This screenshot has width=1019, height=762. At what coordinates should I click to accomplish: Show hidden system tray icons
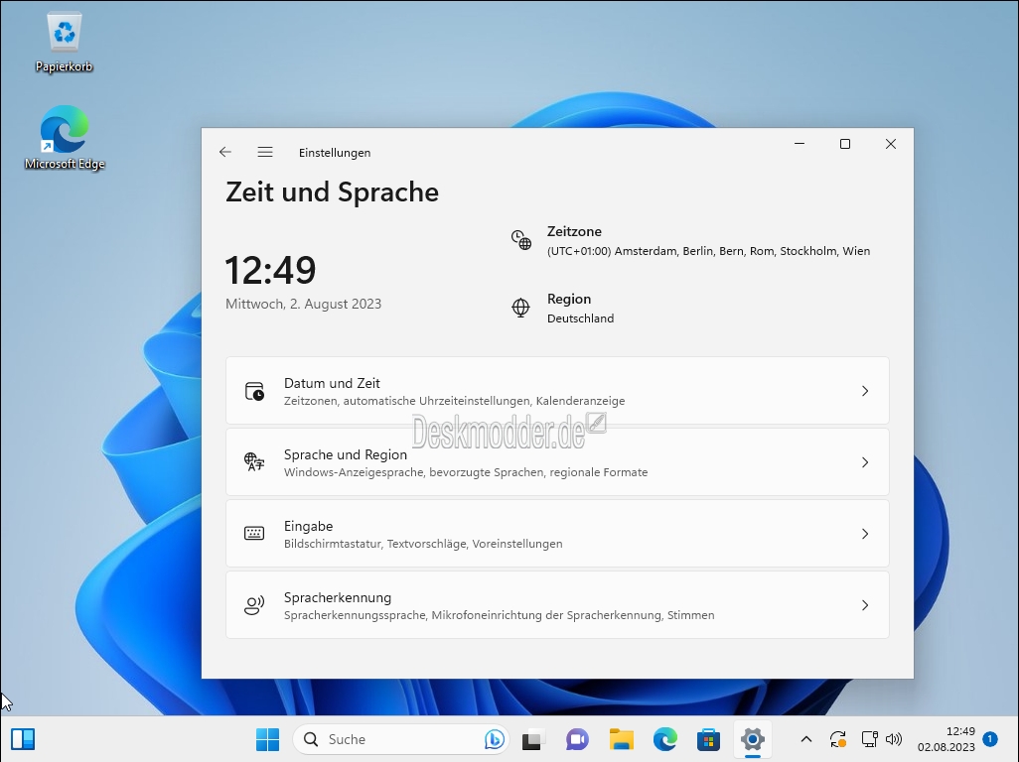805,739
